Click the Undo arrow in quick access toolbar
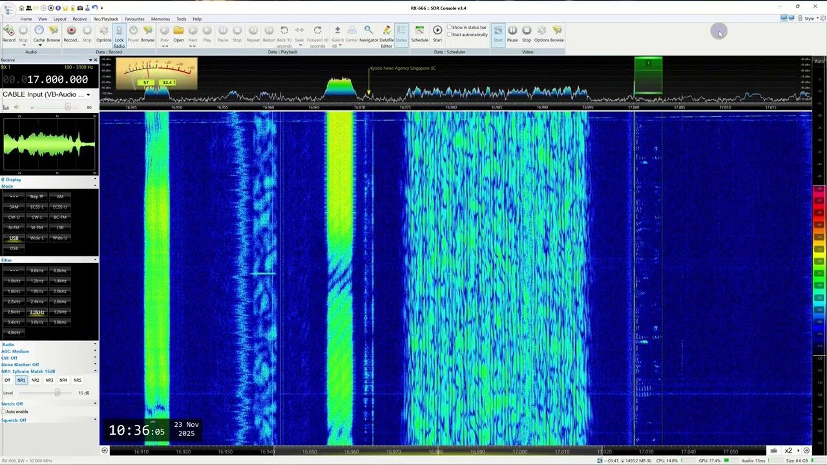827x465 pixels. coord(94,8)
